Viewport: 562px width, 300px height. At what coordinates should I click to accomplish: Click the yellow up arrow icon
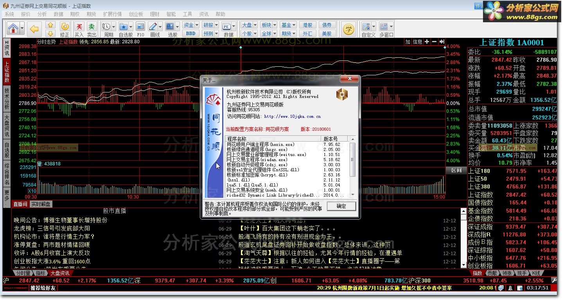click(x=50, y=25)
